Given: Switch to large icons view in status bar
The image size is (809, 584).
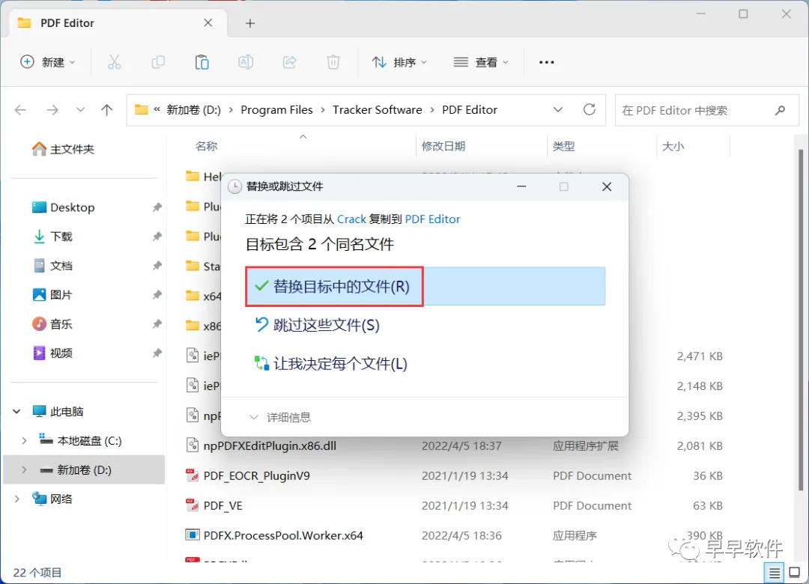Looking at the screenshot, I should [795, 572].
